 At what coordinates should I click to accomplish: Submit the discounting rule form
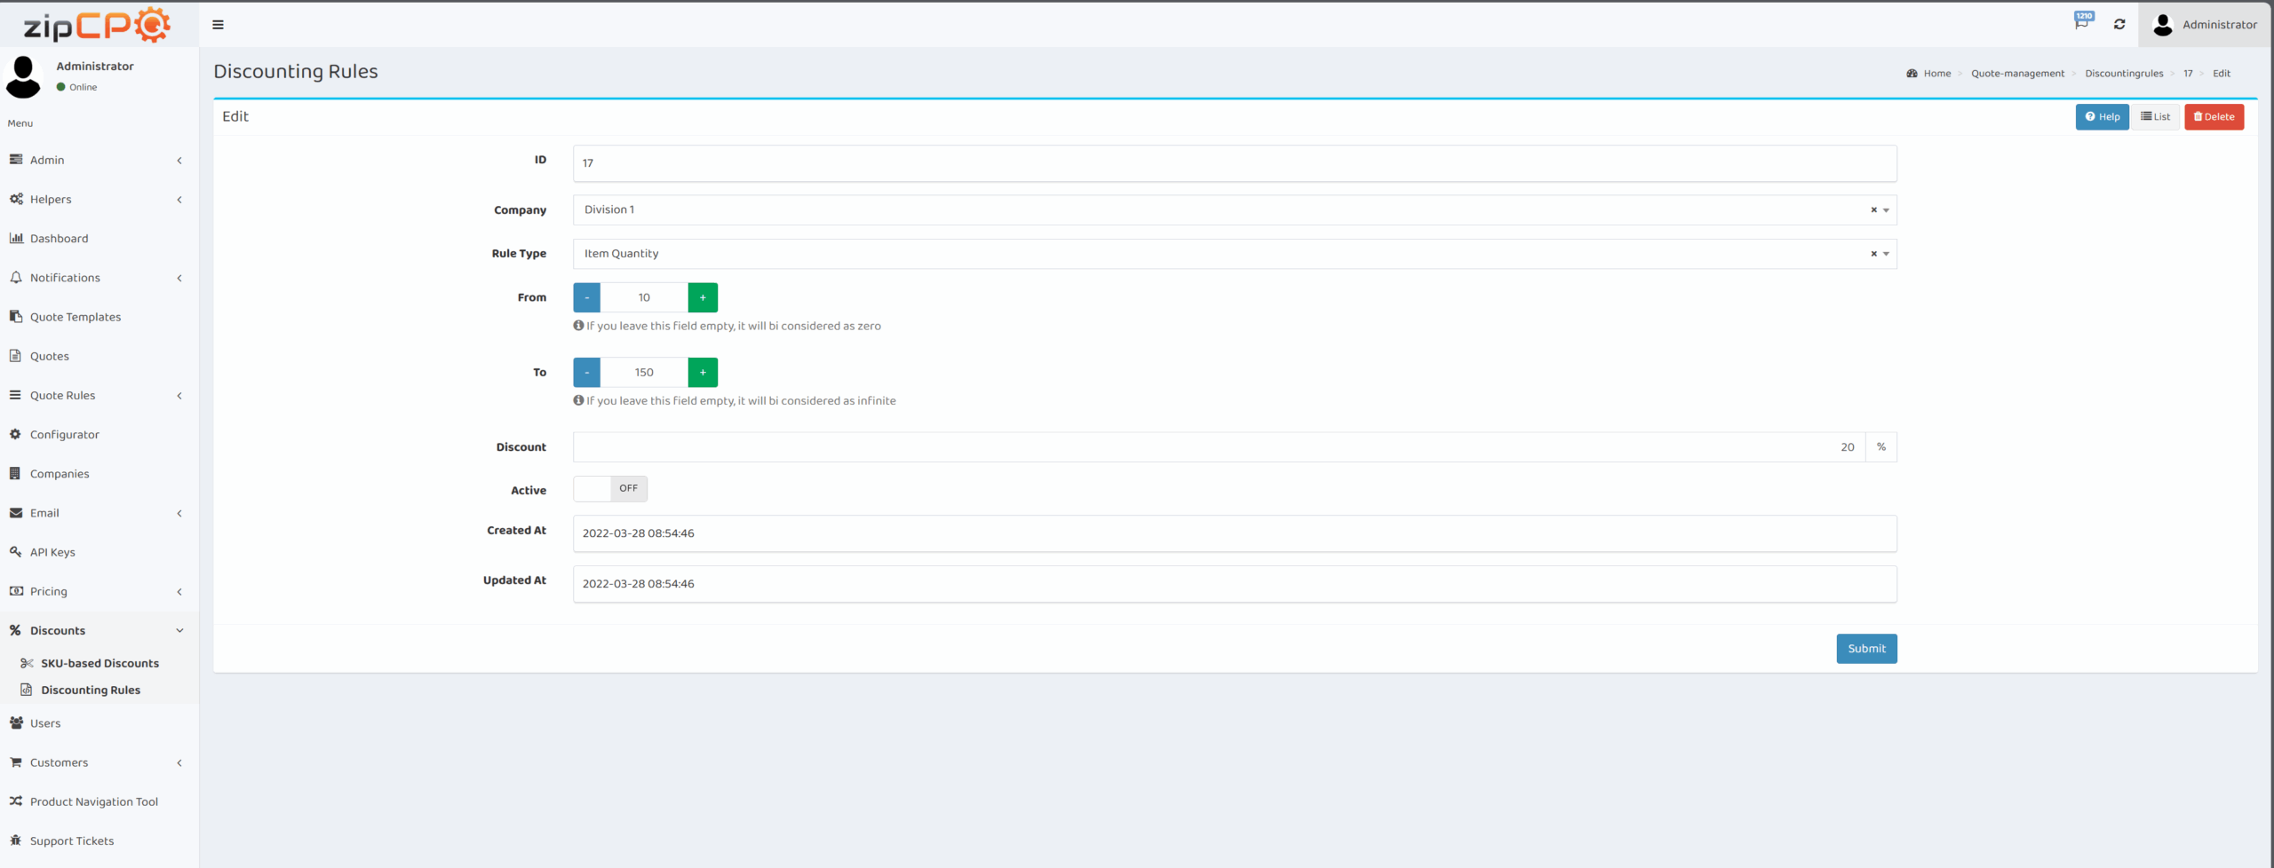click(1866, 649)
